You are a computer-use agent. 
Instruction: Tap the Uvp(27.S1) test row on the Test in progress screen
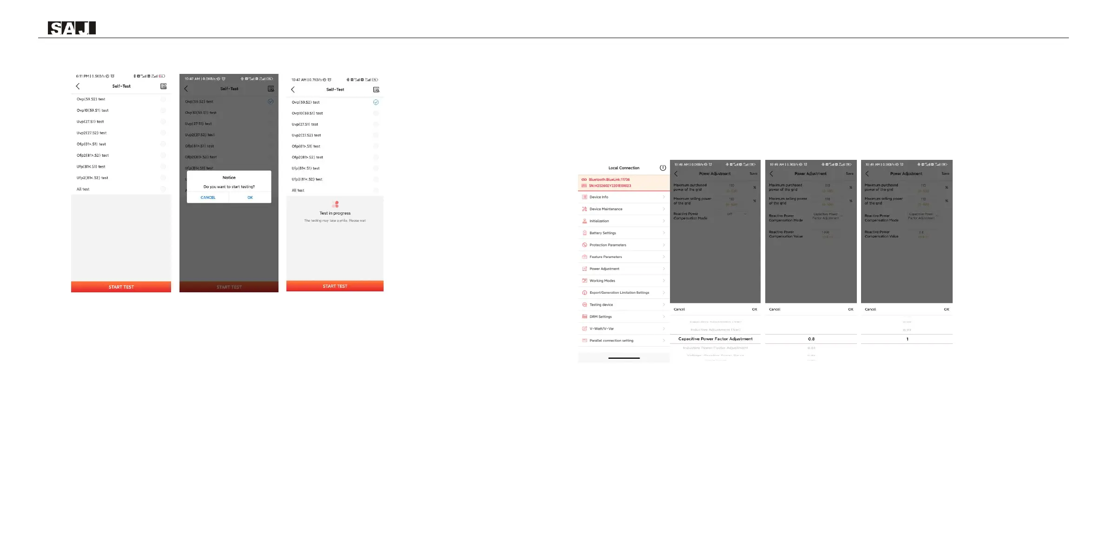pos(335,124)
